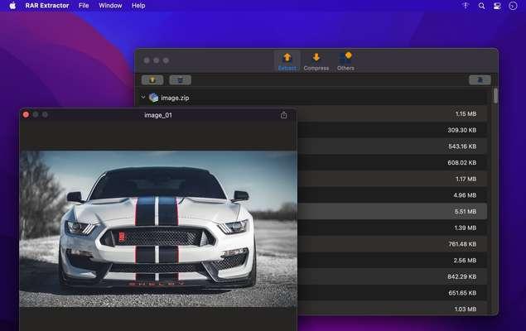Open the Help menu
526x331 pixels.
tap(138, 6)
